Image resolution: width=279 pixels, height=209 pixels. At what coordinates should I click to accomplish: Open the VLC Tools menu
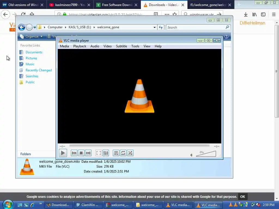click(135, 46)
